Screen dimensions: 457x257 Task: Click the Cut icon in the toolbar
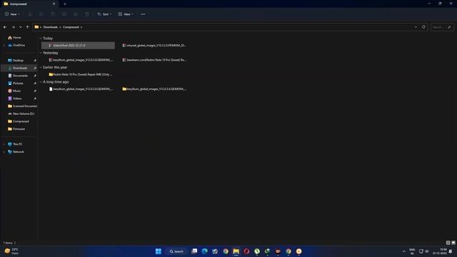coord(30,14)
